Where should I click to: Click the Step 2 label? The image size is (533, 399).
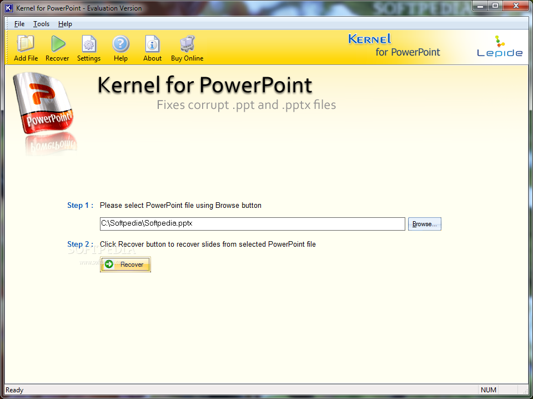[80, 244]
